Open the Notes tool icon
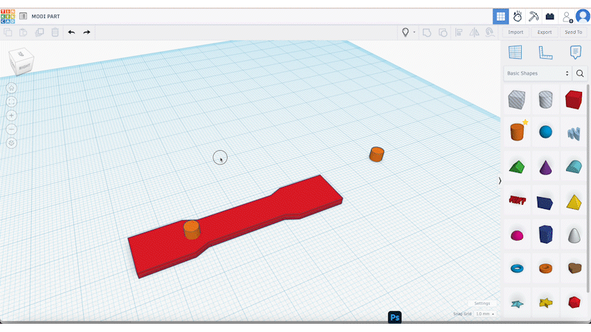Image resolution: width=591 pixels, height=332 pixels. pyautogui.click(x=575, y=53)
